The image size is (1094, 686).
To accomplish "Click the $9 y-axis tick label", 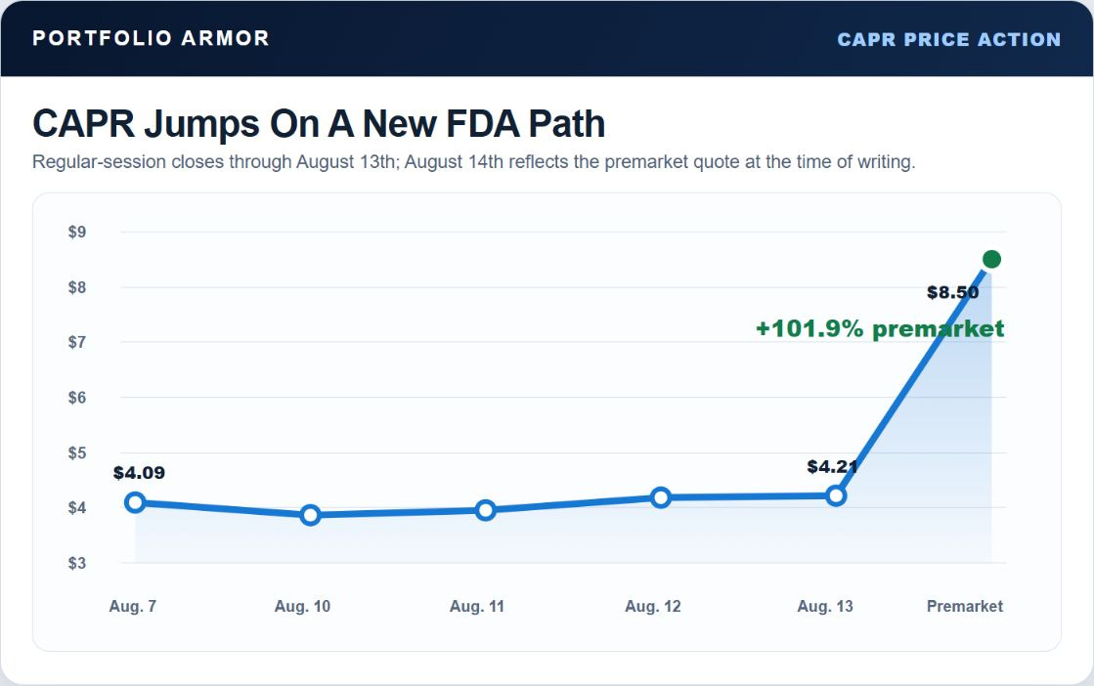I will click(77, 232).
